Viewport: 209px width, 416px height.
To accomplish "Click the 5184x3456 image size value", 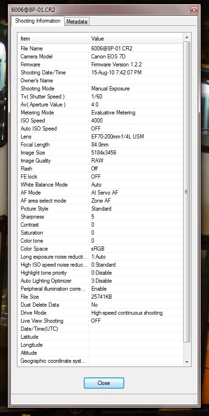I will pos(104,153).
